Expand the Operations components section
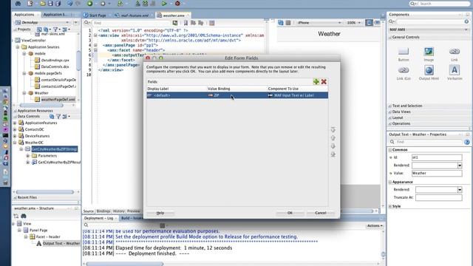This screenshot has height=266, width=473. 390,123
